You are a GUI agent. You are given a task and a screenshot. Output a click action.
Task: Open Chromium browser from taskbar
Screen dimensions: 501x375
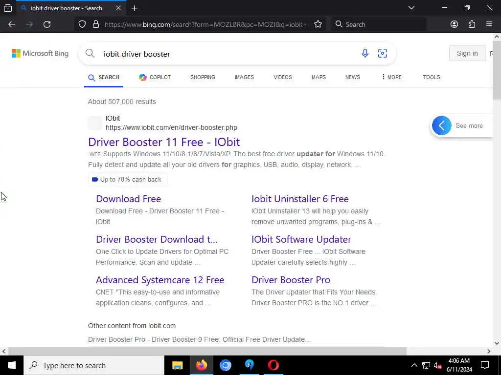225,365
